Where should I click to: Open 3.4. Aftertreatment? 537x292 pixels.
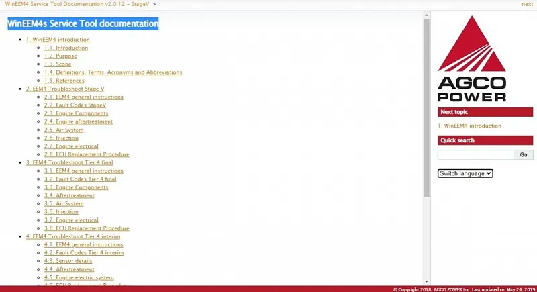tap(69, 195)
